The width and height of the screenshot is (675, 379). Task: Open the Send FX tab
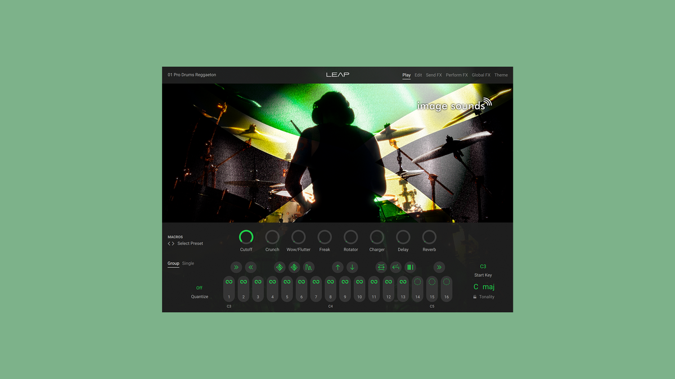(x=434, y=75)
